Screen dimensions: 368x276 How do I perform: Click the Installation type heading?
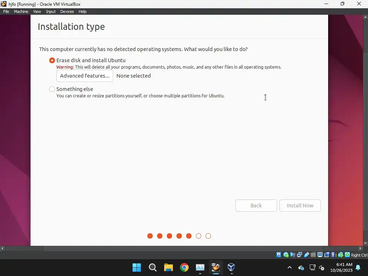click(x=72, y=27)
